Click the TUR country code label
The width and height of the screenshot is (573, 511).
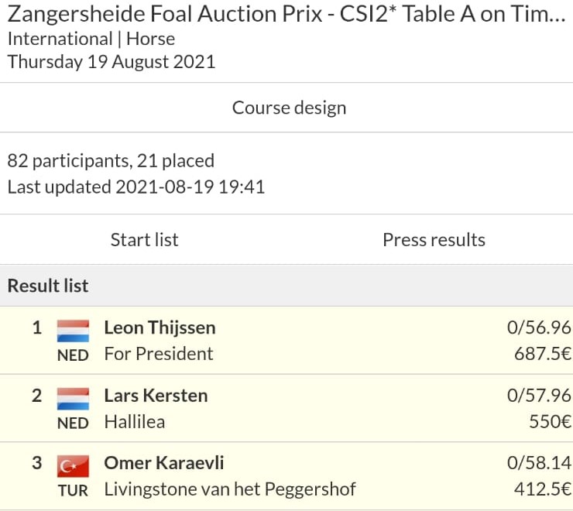coord(73,491)
